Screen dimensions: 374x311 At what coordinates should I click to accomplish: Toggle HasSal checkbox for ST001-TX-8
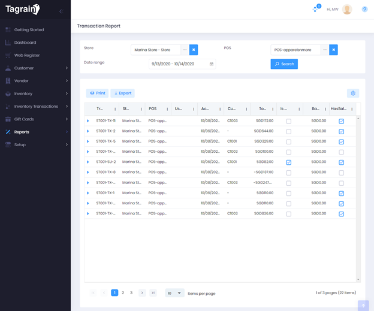click(341, 173)
